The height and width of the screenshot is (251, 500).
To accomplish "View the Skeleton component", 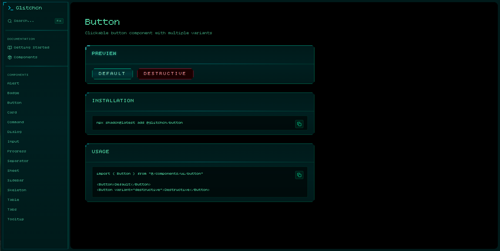I will [17, 190].
